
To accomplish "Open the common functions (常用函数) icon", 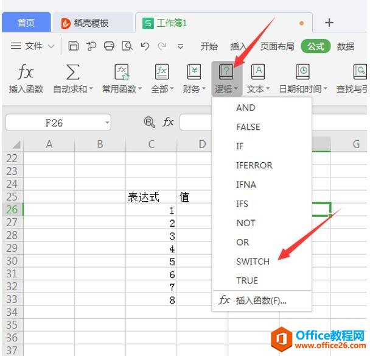I will point(122,71).
